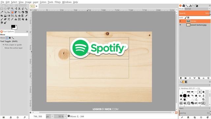The image size is (211, 119).
Task: Lower the selected layer
Action: point(195,78)
